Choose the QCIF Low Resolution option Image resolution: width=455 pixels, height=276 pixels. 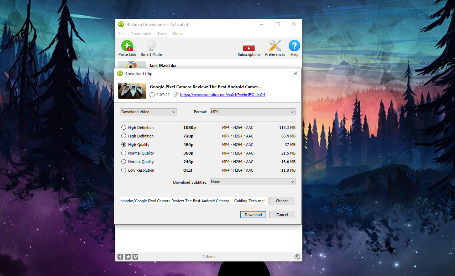pyautogui.click(x=124, y=170)
